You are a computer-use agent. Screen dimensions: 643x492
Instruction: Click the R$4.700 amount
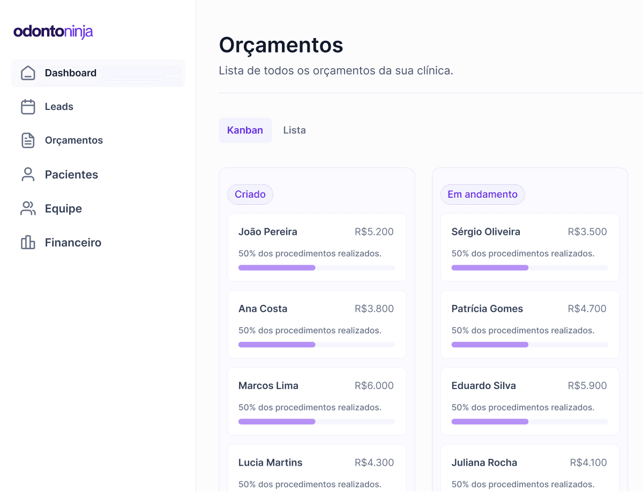pos(587,309)
